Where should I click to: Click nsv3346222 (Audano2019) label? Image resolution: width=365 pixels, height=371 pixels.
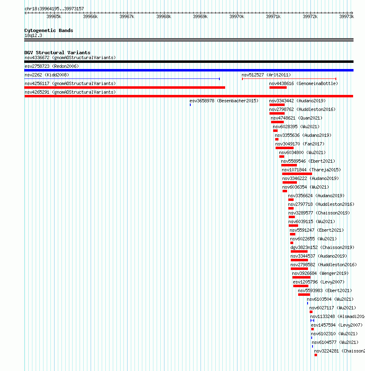310,178
